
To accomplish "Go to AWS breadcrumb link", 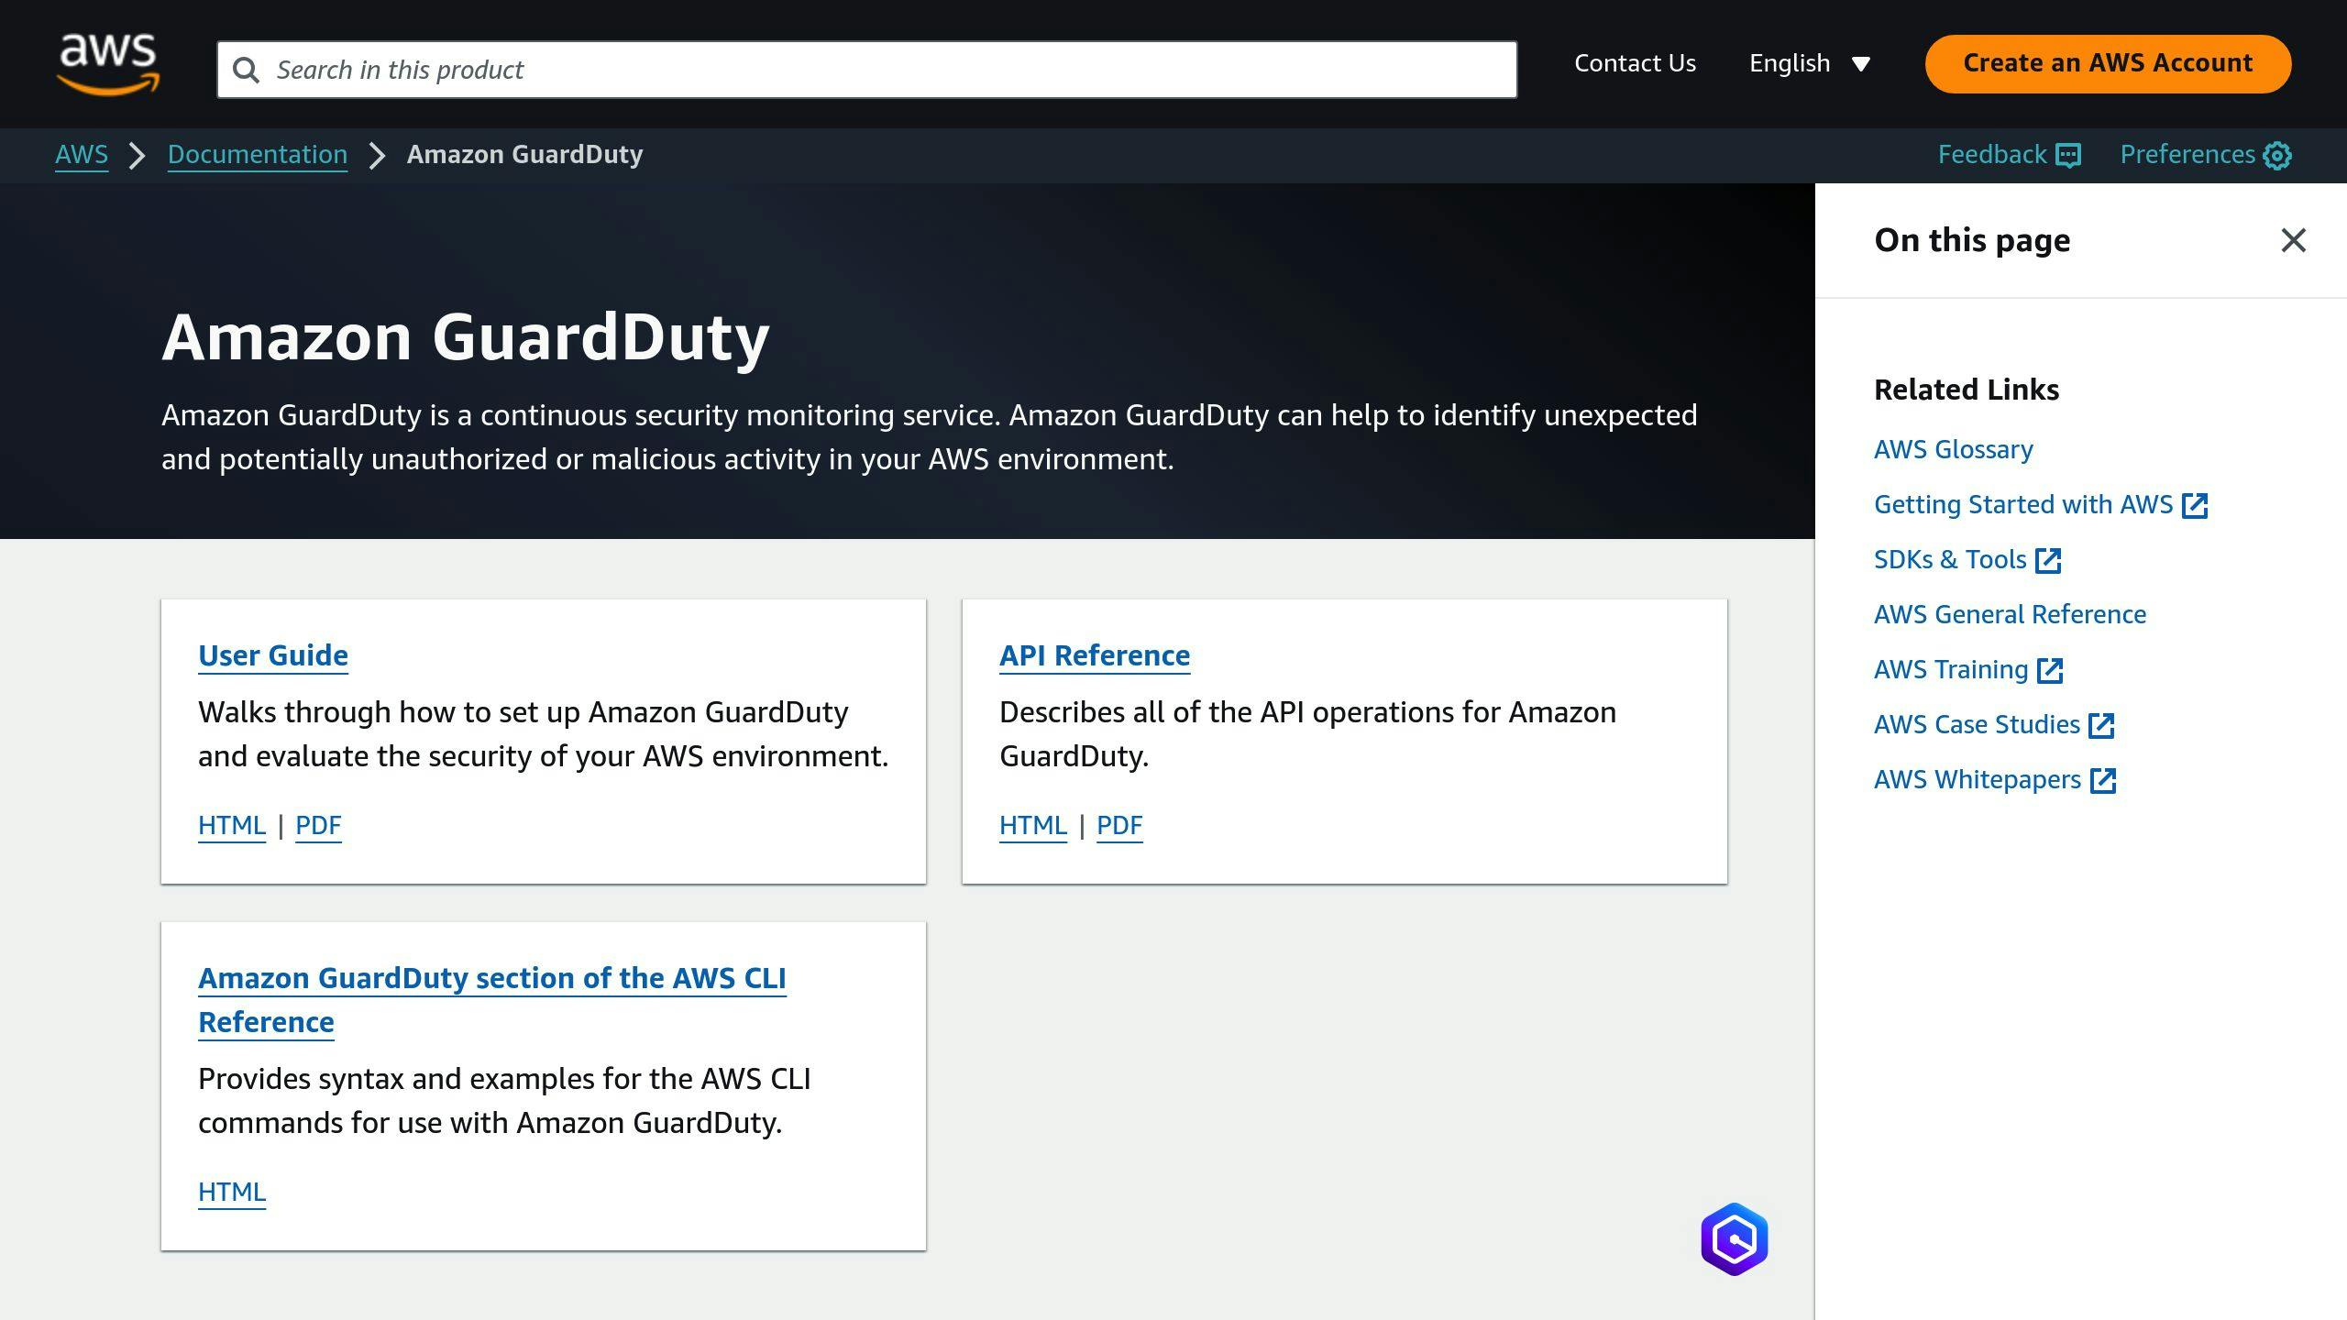I will pos(82,155).
